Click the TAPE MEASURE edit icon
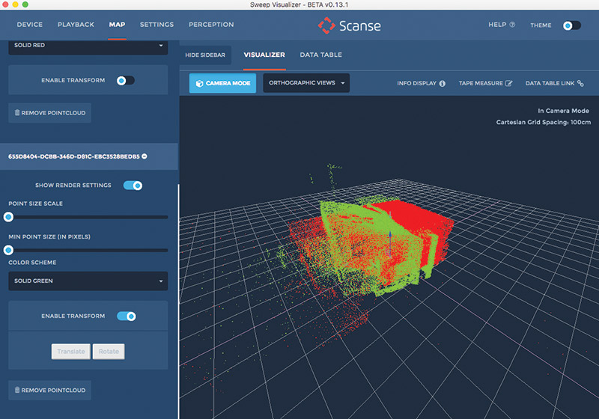 pyautogui.click(x=509, y=83)
